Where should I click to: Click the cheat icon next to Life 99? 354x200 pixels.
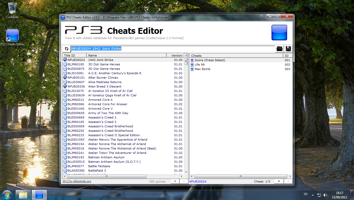coord(192,65)
